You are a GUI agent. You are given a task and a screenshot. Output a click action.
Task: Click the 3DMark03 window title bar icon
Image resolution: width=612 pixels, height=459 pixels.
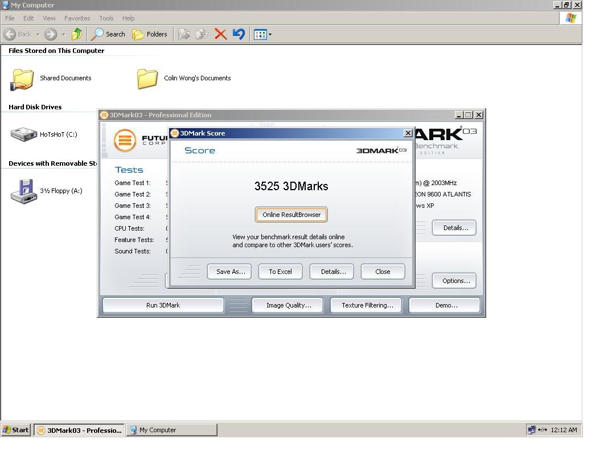(x=104, y=115)
